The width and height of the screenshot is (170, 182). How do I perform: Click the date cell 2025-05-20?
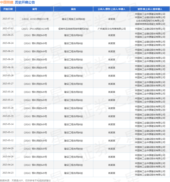click(8, 108)
